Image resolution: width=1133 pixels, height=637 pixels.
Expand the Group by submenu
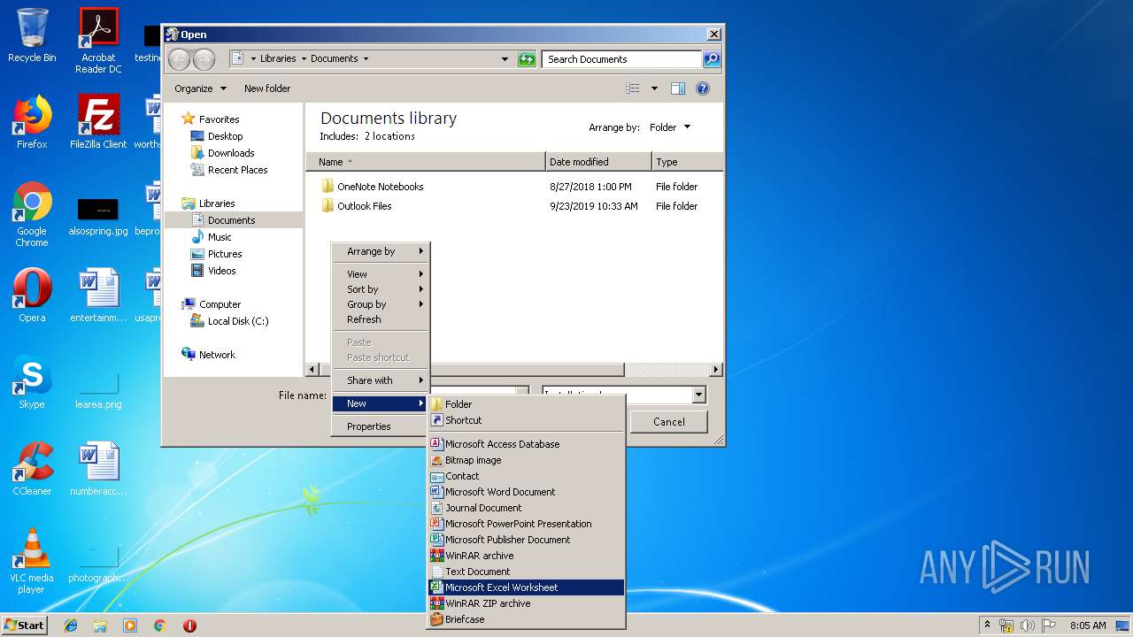pyautogui.click(x=381, y=304)
